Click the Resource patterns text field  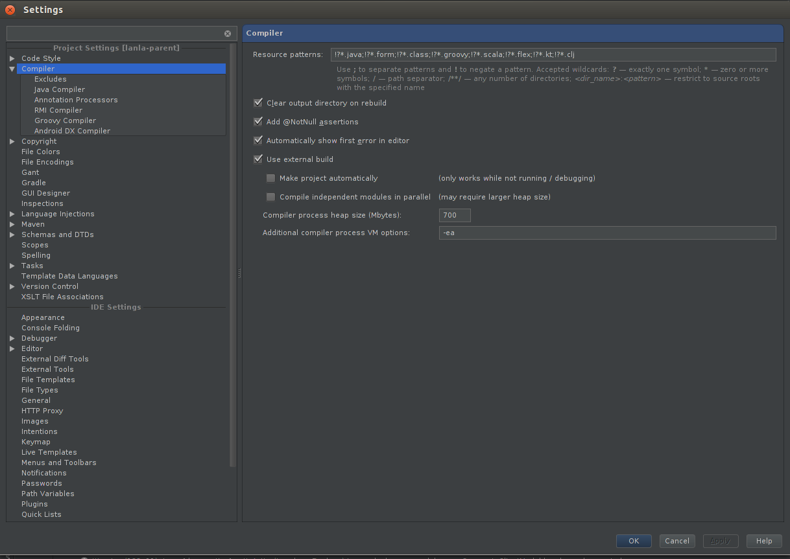tap(553, 55)
